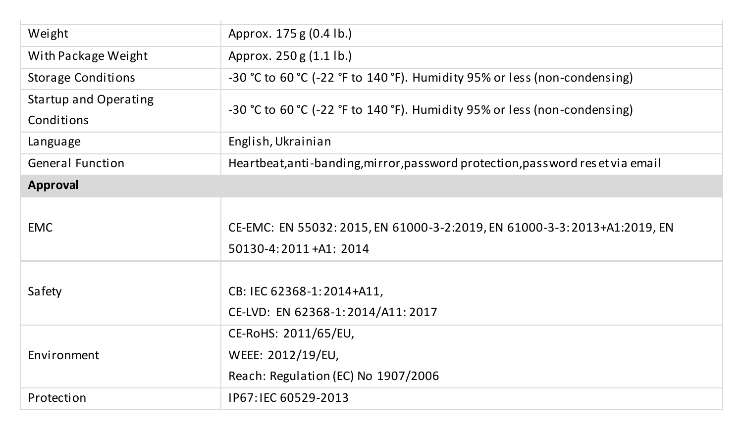Click the General Function label
This screenshot has height=430, width=743.
[x=76, y=163]
